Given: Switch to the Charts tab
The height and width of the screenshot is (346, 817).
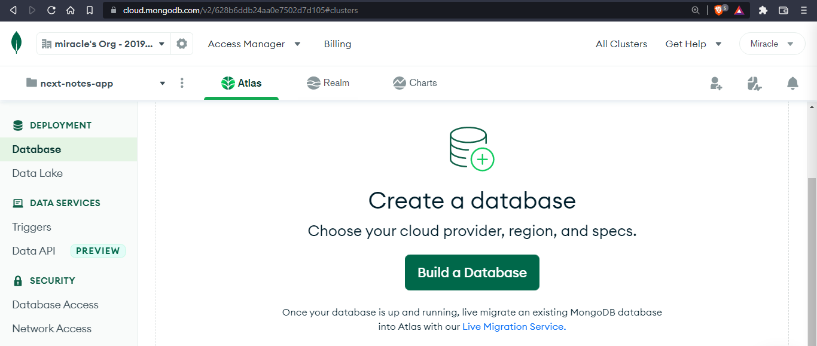Looking at the screenshot, I should [414, 83].
